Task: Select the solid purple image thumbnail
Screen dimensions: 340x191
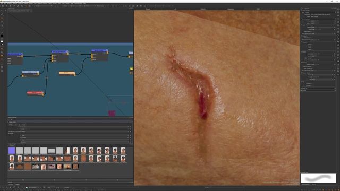Action: click(x=12, y=151)
